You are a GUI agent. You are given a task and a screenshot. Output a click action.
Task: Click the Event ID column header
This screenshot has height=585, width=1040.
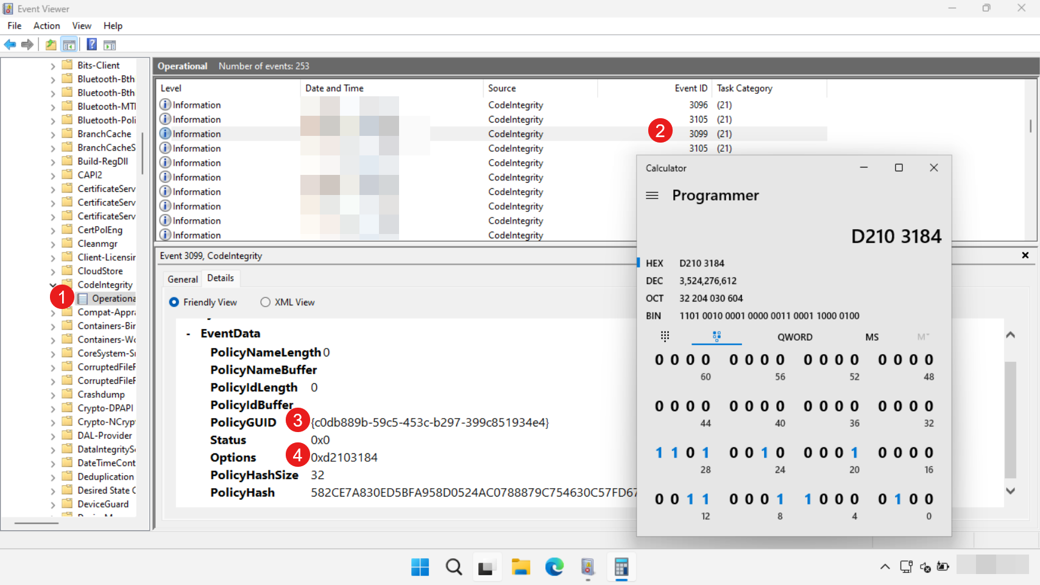click(x=690, y=88)
